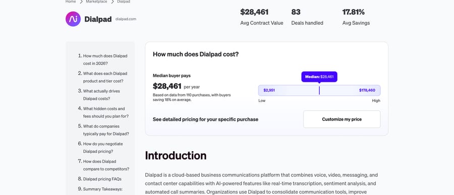454x195 pixels.
Task: Open the Marketplace breadcrumb link
Action: point(96,2)
